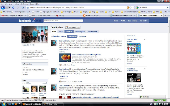The image size is (170, 106).
Task: Click the Facebook logo
Action: click(25, 21)
